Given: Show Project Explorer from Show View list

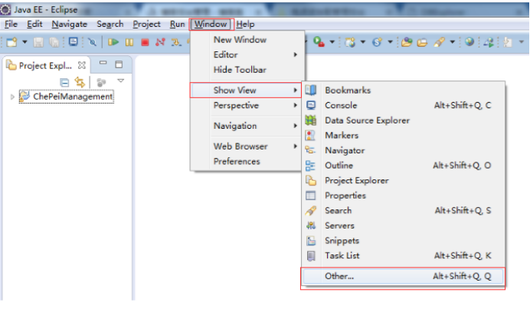Looking at the screenshot, I should [404, 180].
